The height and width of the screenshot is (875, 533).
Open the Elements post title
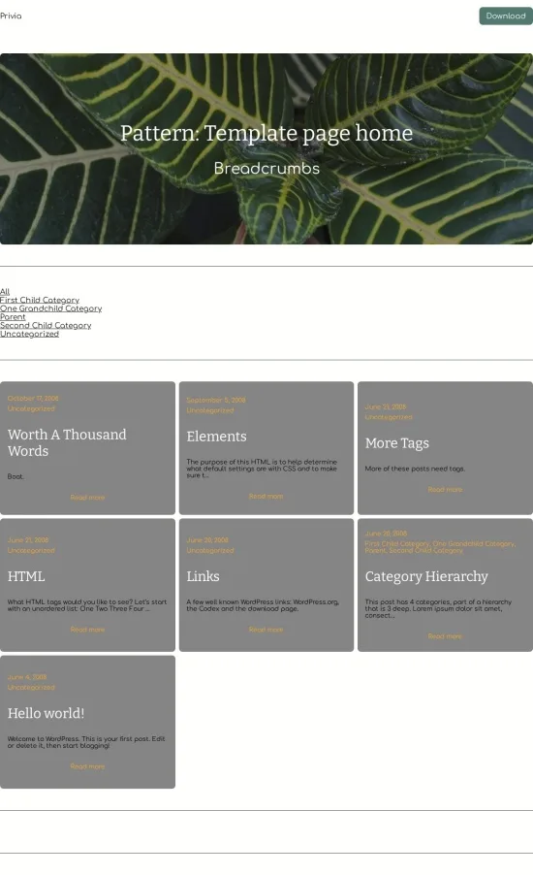(216, 437)
